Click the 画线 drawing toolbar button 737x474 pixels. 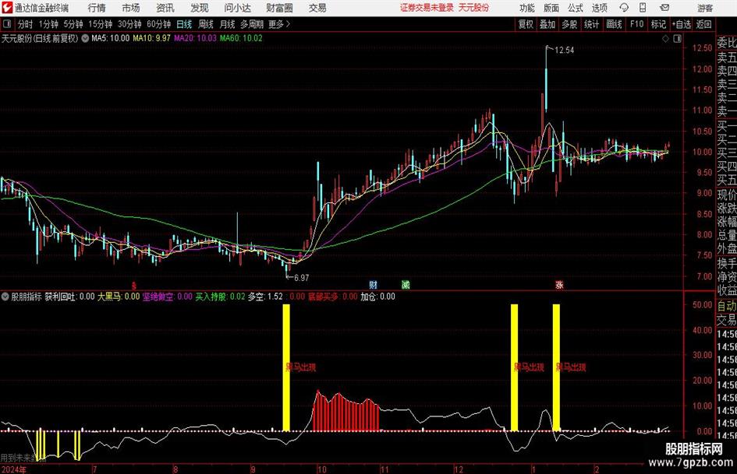pyautogui.click(x=614, y=24)
